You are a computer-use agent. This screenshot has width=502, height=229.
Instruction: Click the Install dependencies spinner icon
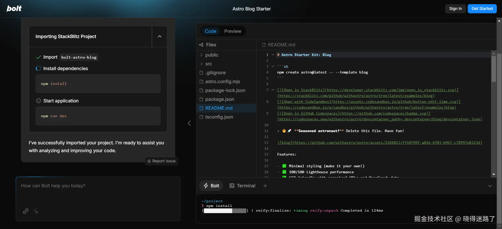[x=38, y=69]
